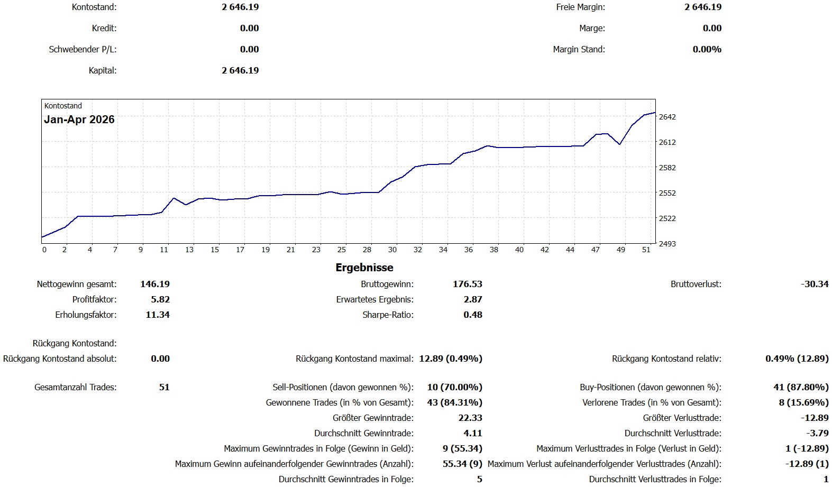The height and width of the screenshot is (487, 832).
Task: Select the Ergebnisse section heading
Action: (364, 268)
